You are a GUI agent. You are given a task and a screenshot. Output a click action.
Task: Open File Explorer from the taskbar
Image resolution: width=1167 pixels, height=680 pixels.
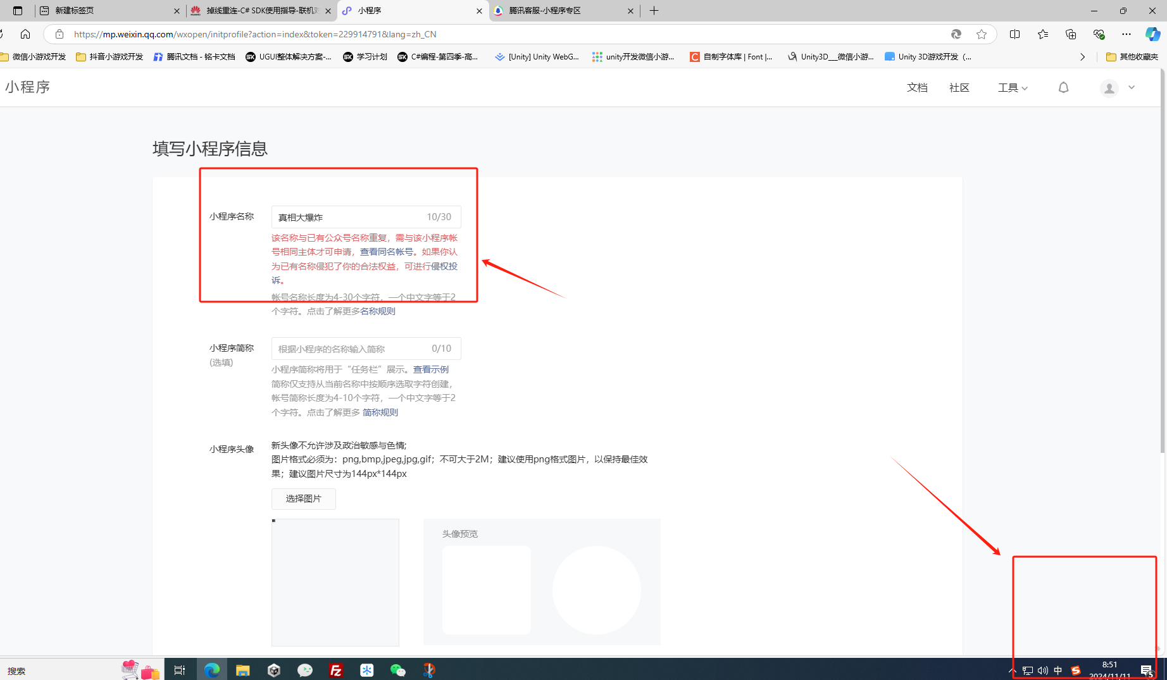point(242,670)
